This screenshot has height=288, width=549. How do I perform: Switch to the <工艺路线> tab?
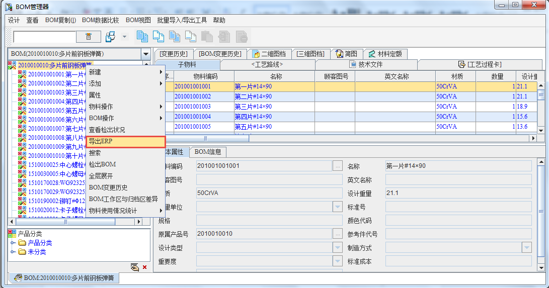click(267, 65)
